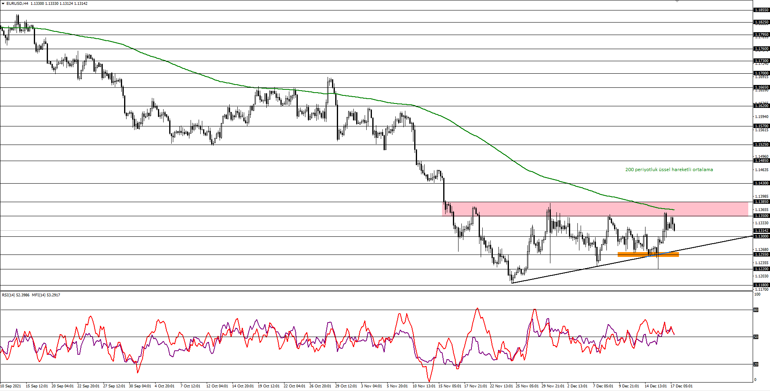Click the 14 Oct 20:01 time label

pyautogui.click(x=243, y=386)
